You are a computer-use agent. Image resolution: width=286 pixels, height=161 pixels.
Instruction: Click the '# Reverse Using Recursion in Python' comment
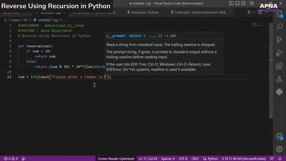pyautogui.click(x=54, y=36)
